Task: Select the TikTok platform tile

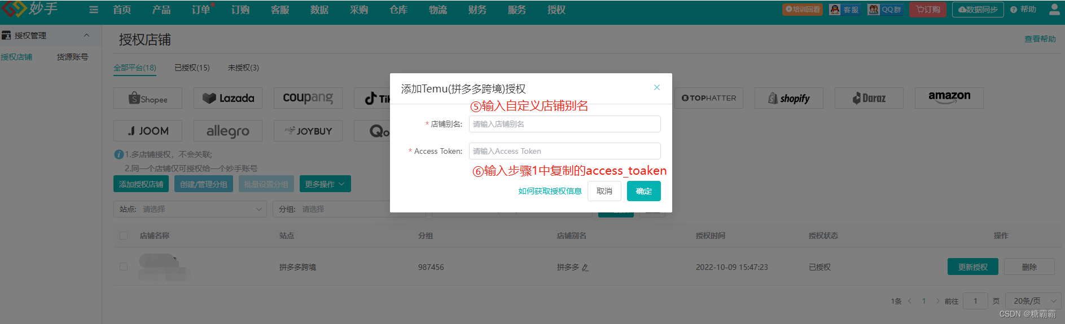Action: [x=372, y=98]
